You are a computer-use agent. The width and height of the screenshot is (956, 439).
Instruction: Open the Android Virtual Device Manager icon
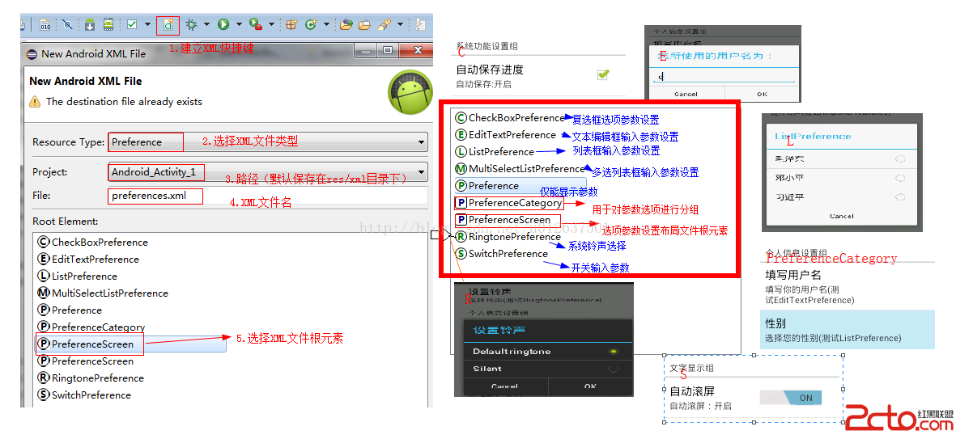pyautogui.click(x=108, y=25)
